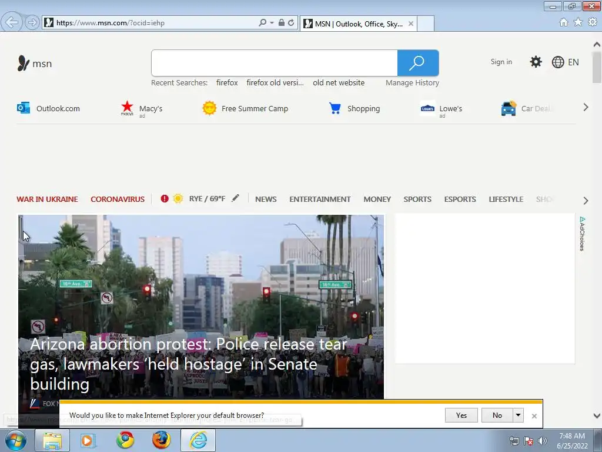
Task: Click inside the MSN web search box
Action: [274, 63]
